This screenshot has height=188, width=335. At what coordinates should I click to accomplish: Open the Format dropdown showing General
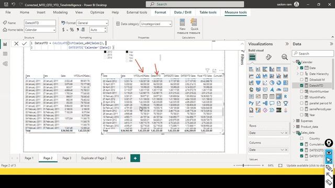[107, 23]
